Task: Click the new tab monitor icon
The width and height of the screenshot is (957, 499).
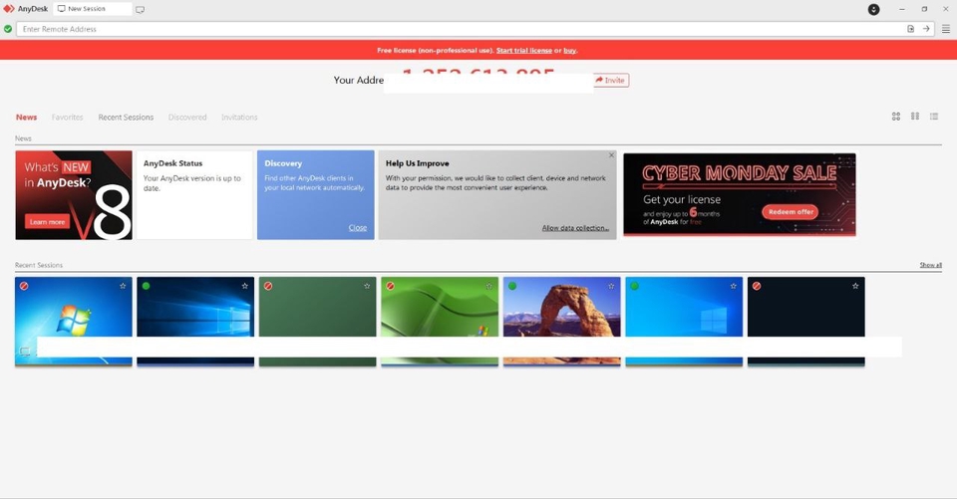Action: tap(140, 9)
